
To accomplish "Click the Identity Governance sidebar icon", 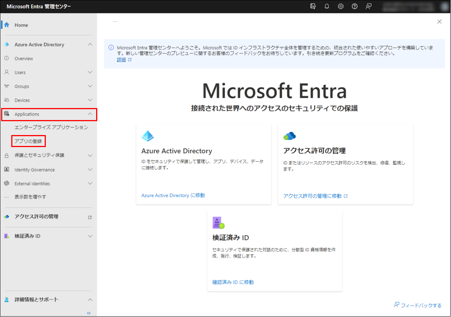I will click(x=6, y=170).
